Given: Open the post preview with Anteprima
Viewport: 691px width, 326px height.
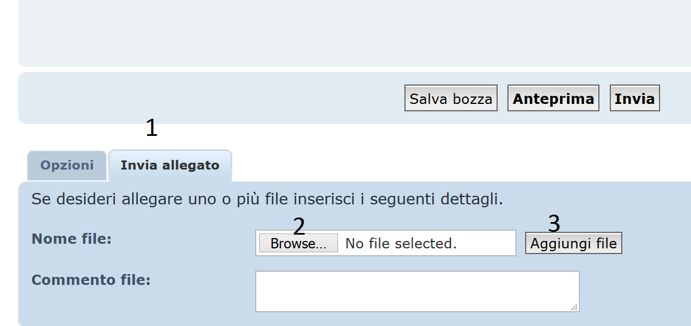Looking at the screenshot, I should point(553,99).
